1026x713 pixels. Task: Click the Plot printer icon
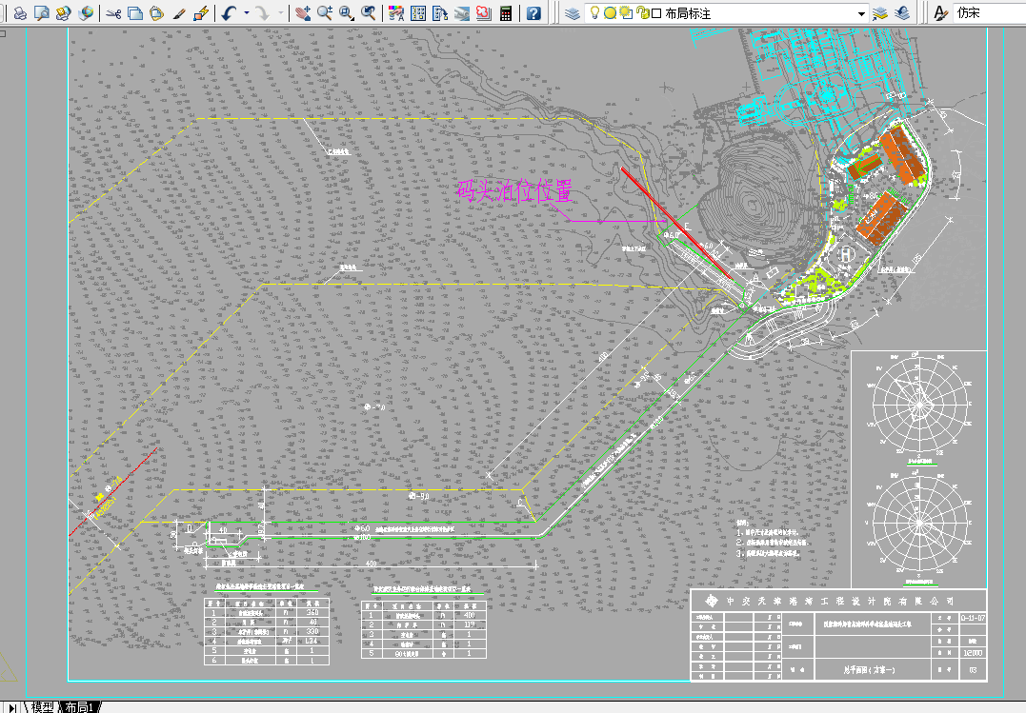click(20, 13)
